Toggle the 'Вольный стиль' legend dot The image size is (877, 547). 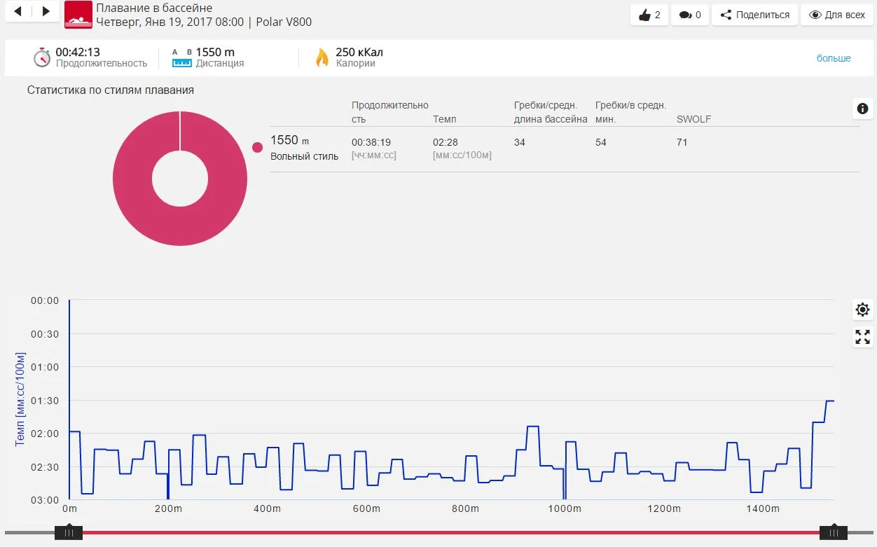click(x=257, y=147)
